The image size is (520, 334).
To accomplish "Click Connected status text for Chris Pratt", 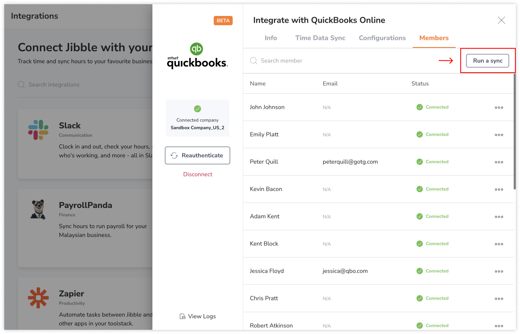I will pyautogui.click(x=437, y=298).
